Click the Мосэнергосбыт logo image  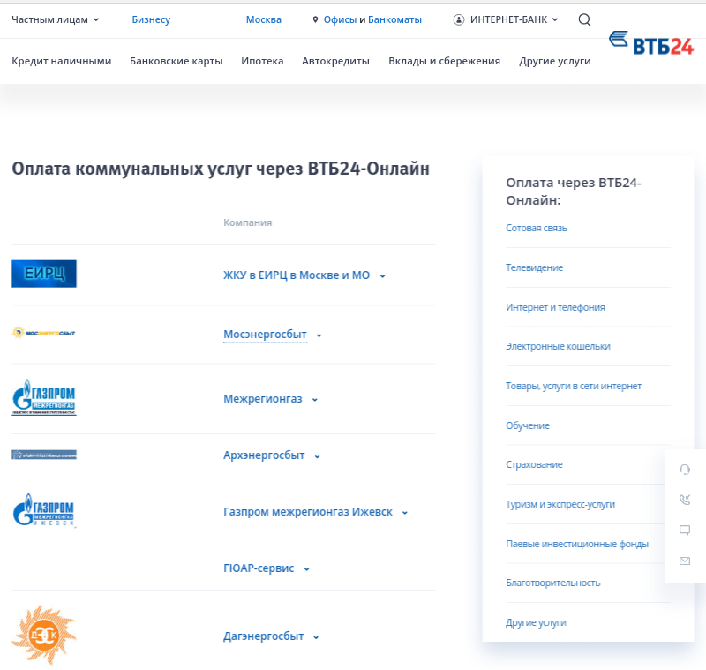click(44, 333)
